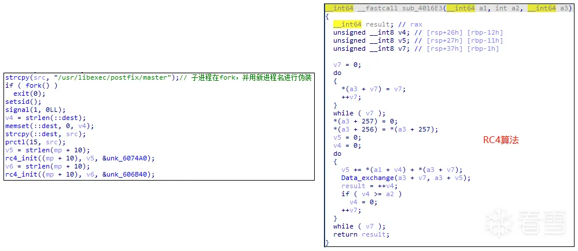Click the sub_4016E3 function name
This screenshot has width=578, height=251.
(423, 8)
